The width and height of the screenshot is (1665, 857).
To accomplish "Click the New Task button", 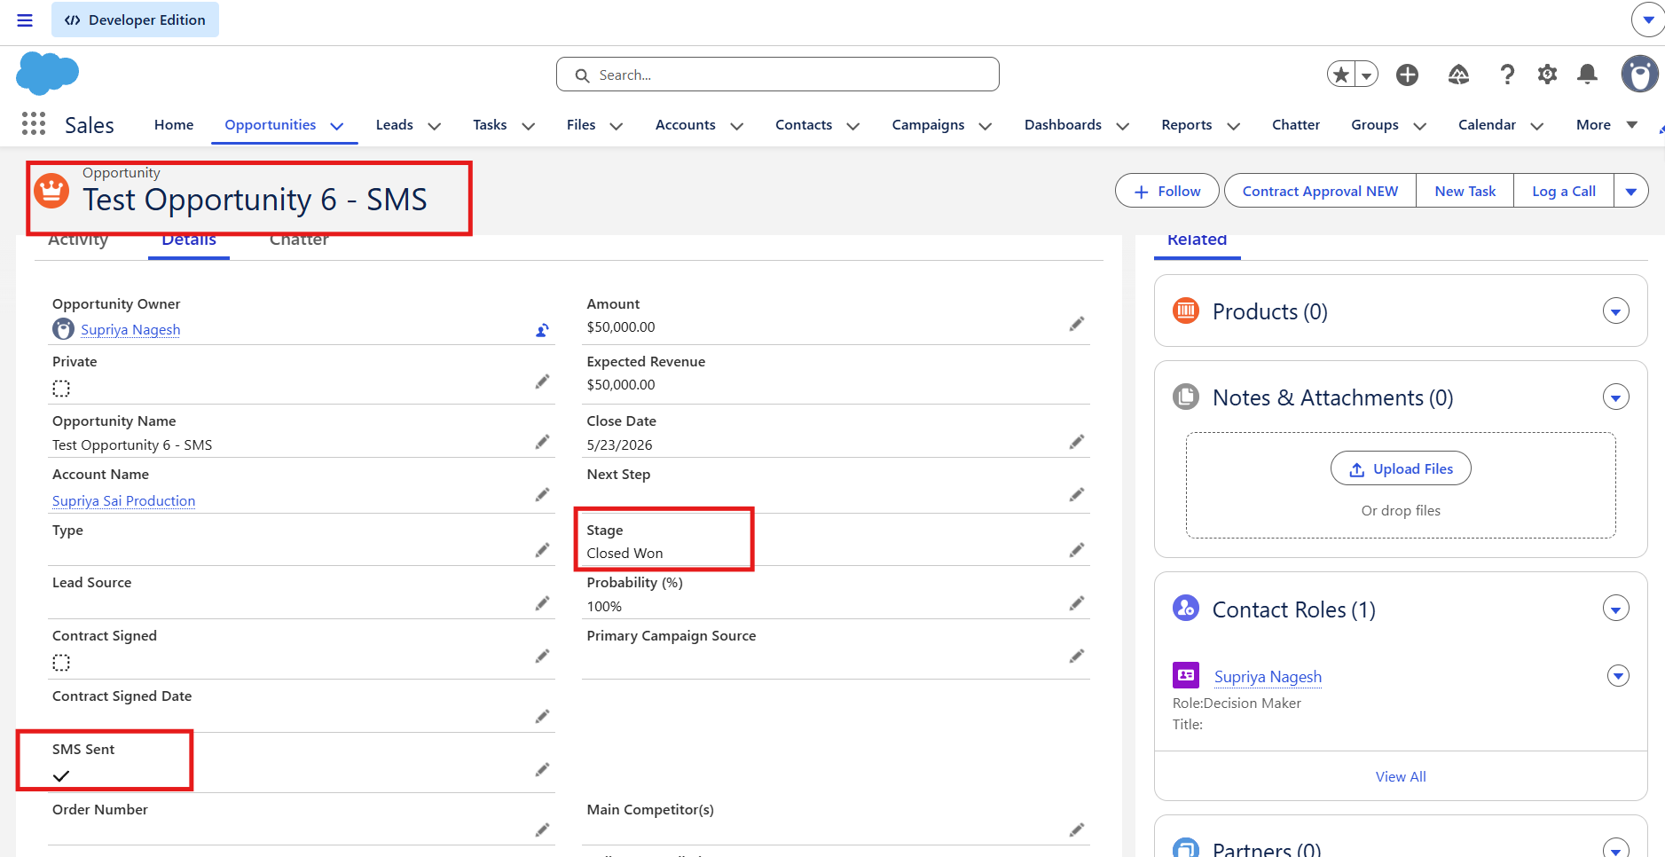I will (x=1465, y=191).
